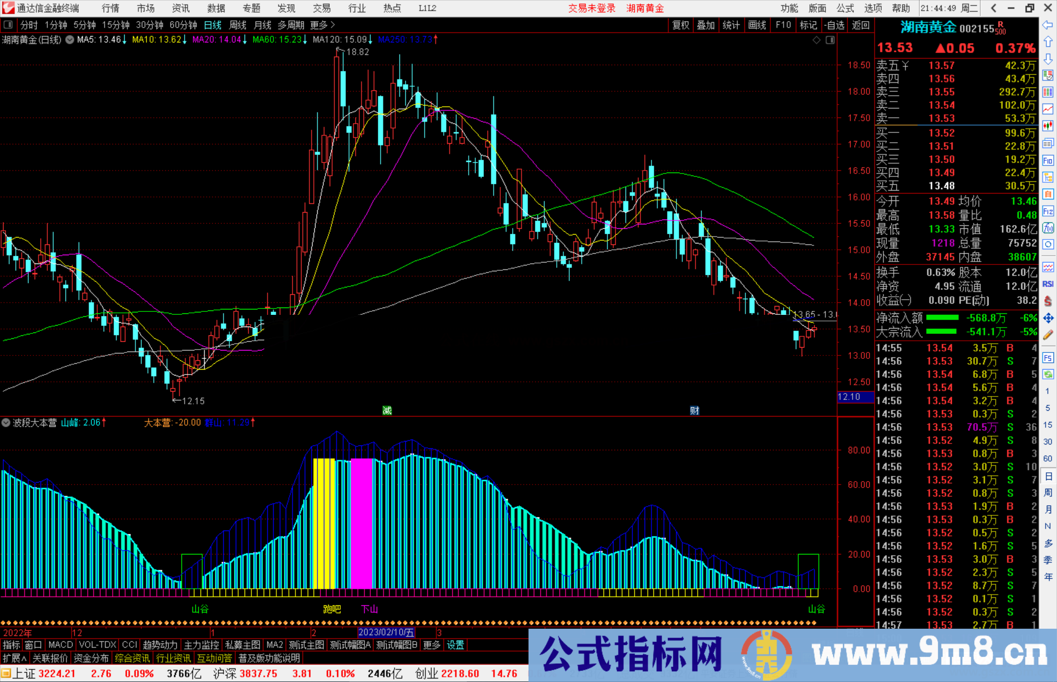Switch to the MACD indicator tab at bottom

point(60,645)
